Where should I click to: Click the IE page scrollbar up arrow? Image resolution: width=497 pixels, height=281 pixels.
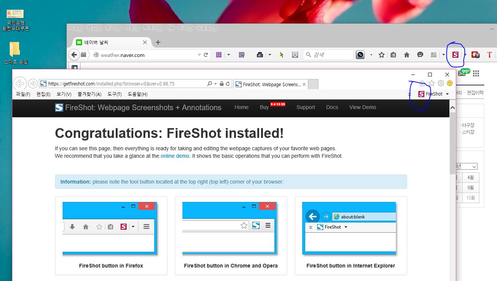(x=452, y=108)
